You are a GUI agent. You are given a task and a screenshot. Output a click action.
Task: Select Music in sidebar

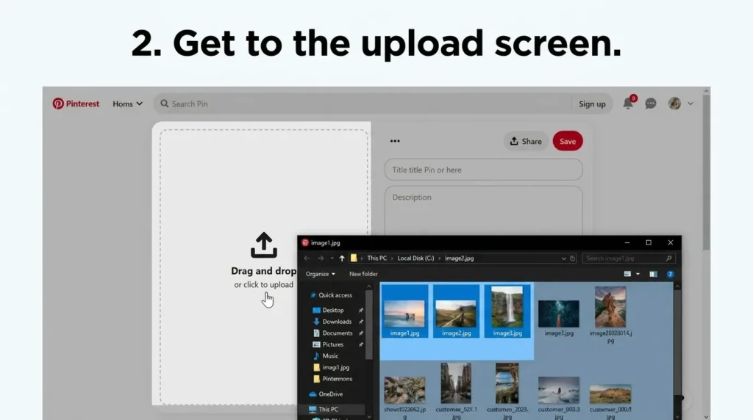[x=326, y=356]
